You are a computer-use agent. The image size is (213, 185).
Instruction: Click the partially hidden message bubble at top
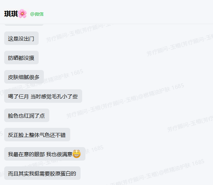click(24, 25)
